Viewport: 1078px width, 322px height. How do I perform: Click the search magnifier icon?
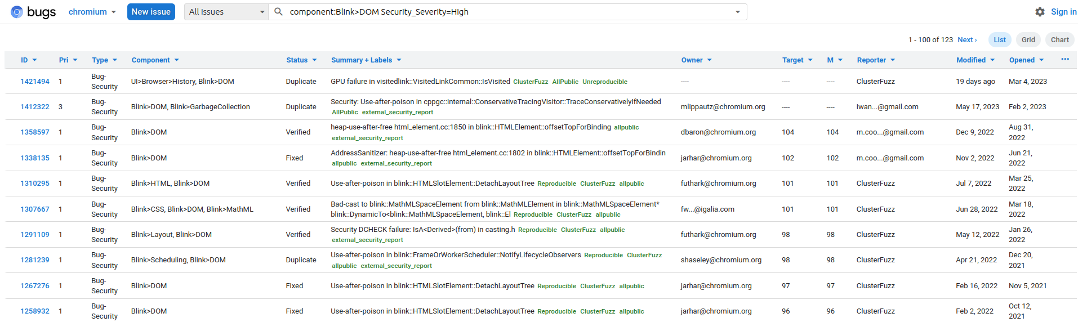click(x=278, y=12)
